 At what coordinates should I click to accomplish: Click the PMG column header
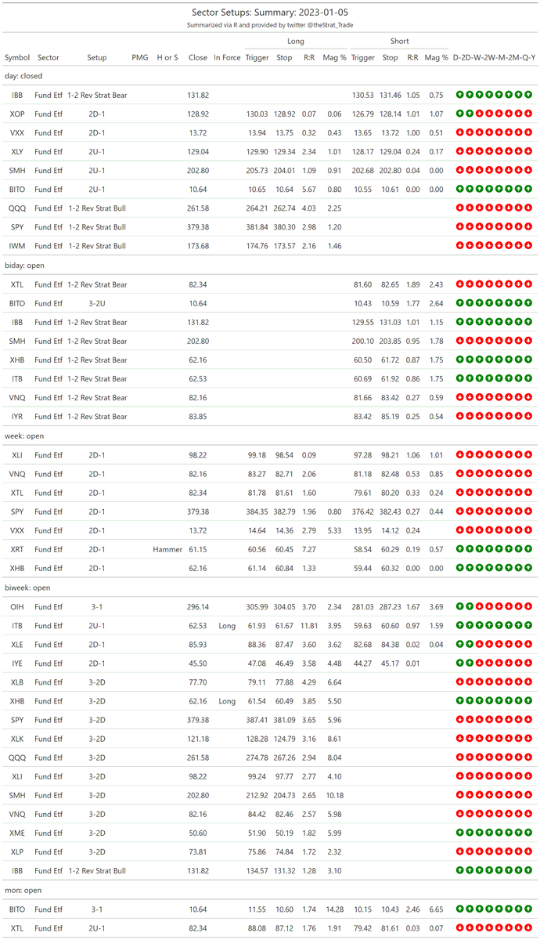click(x=140, y=57)
